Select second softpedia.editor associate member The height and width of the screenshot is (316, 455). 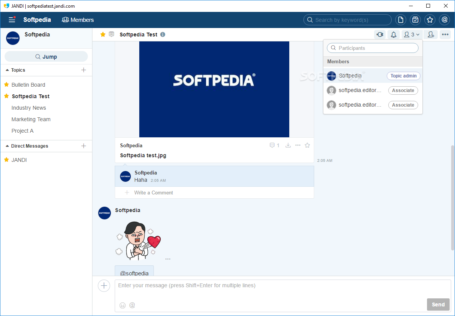point(373,105)
